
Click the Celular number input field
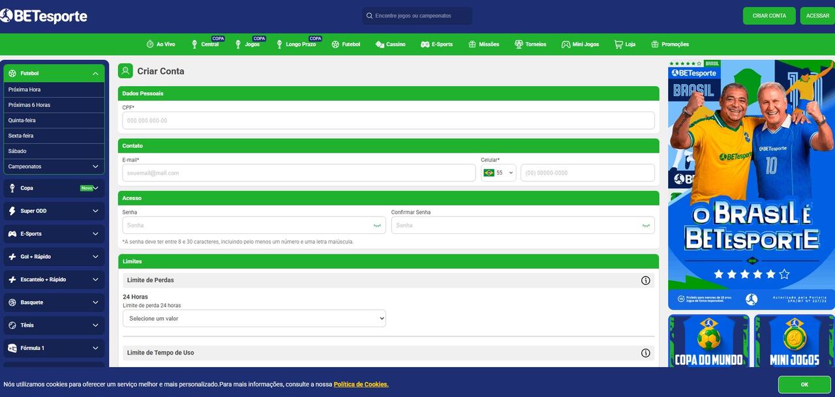[588, 173]
